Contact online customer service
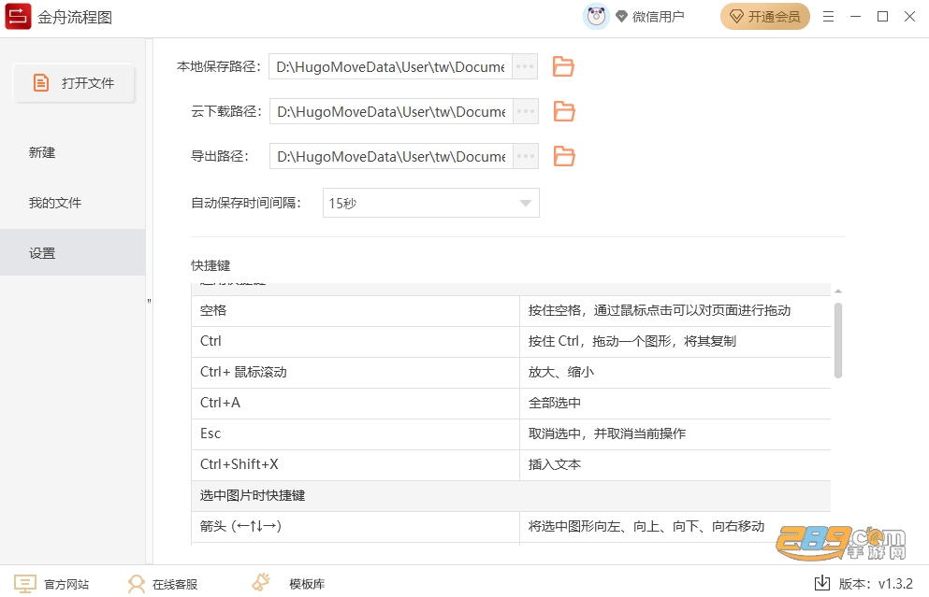929x597 pixels. 163,584
